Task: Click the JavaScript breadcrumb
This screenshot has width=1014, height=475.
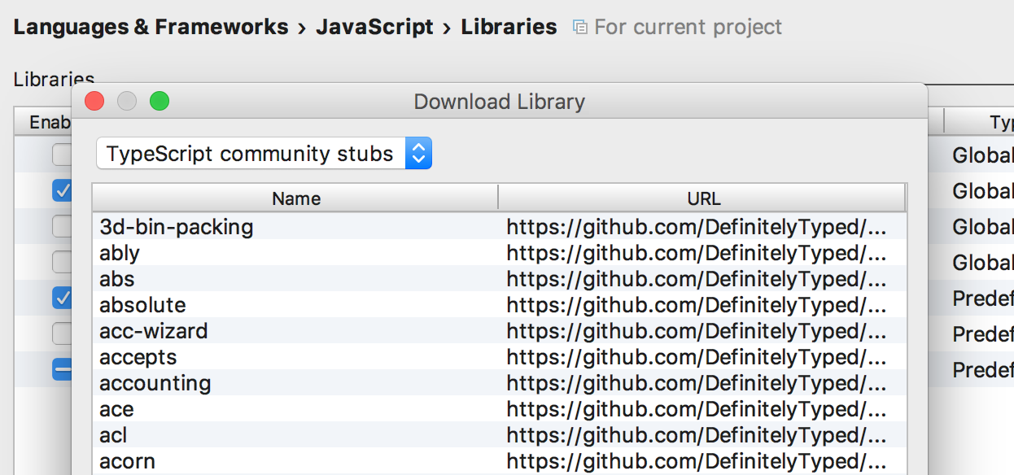Action: [375, 27]
